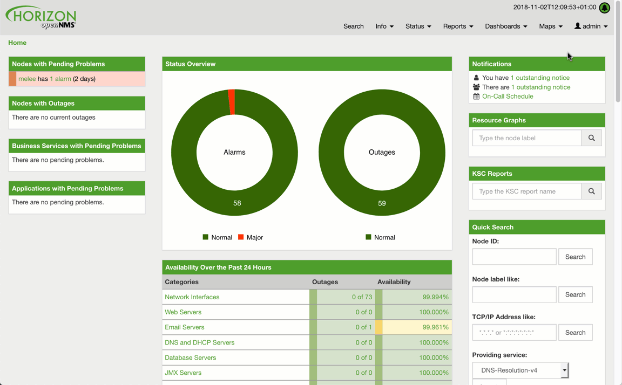
Task: Toggle the Major legend item in Alarms chart
Action: (250, 237)
